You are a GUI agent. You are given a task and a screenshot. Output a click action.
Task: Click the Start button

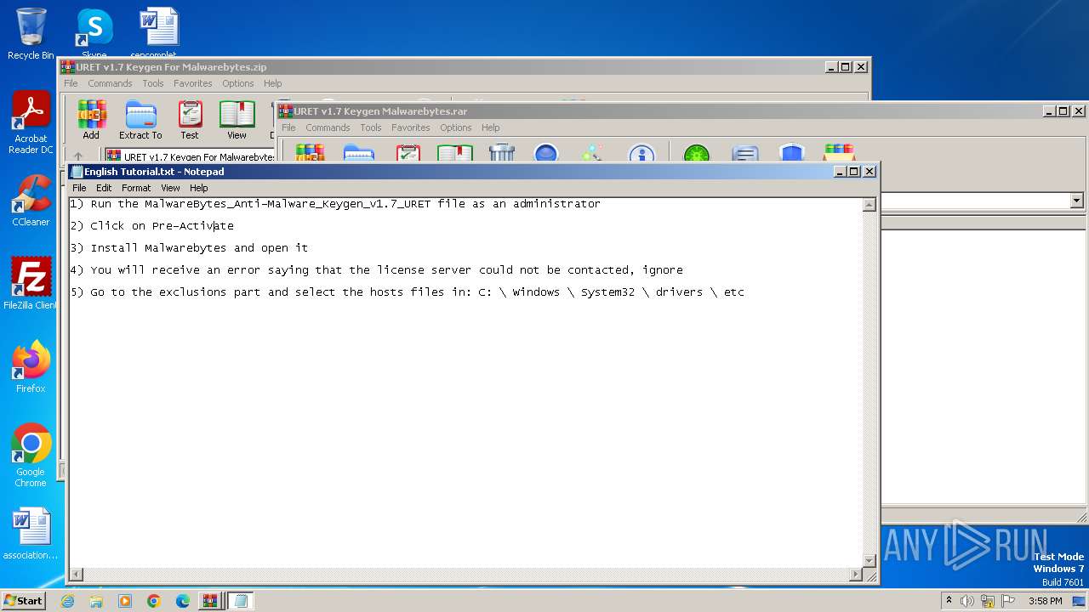23,601
